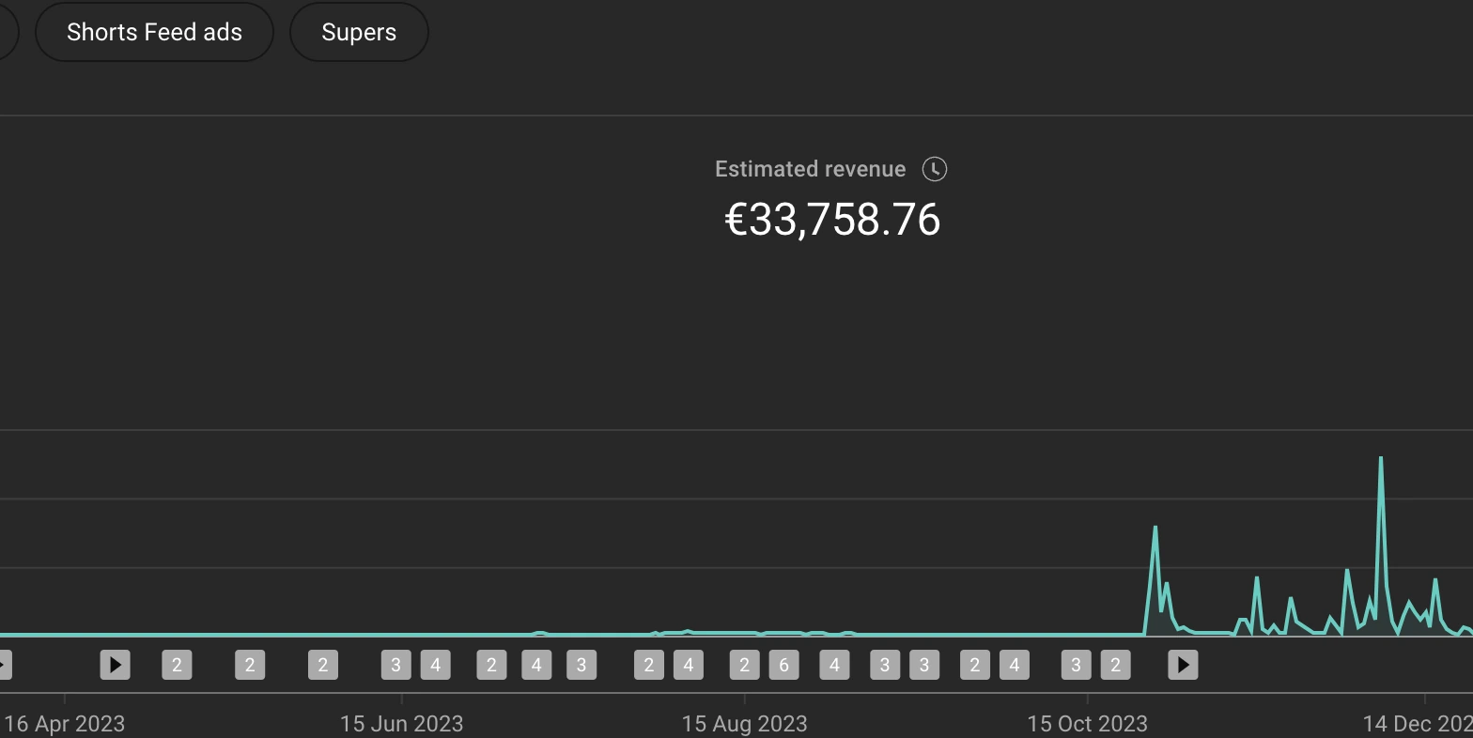Image resolution: width=1473 pixels, height=738 pixels.
Task: Open the 4 marker right after the 6 marker
Action: click(x=834, y=666)
